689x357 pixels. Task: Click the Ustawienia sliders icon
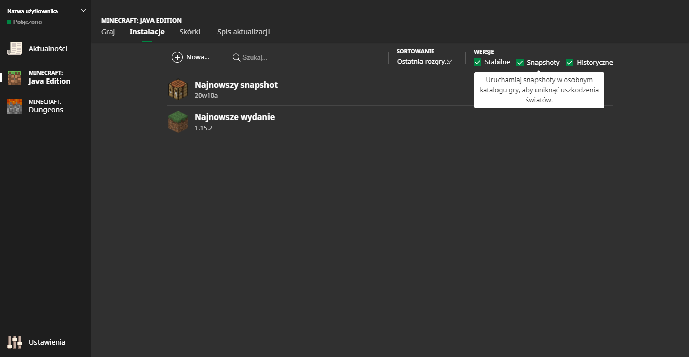(15, 342)
